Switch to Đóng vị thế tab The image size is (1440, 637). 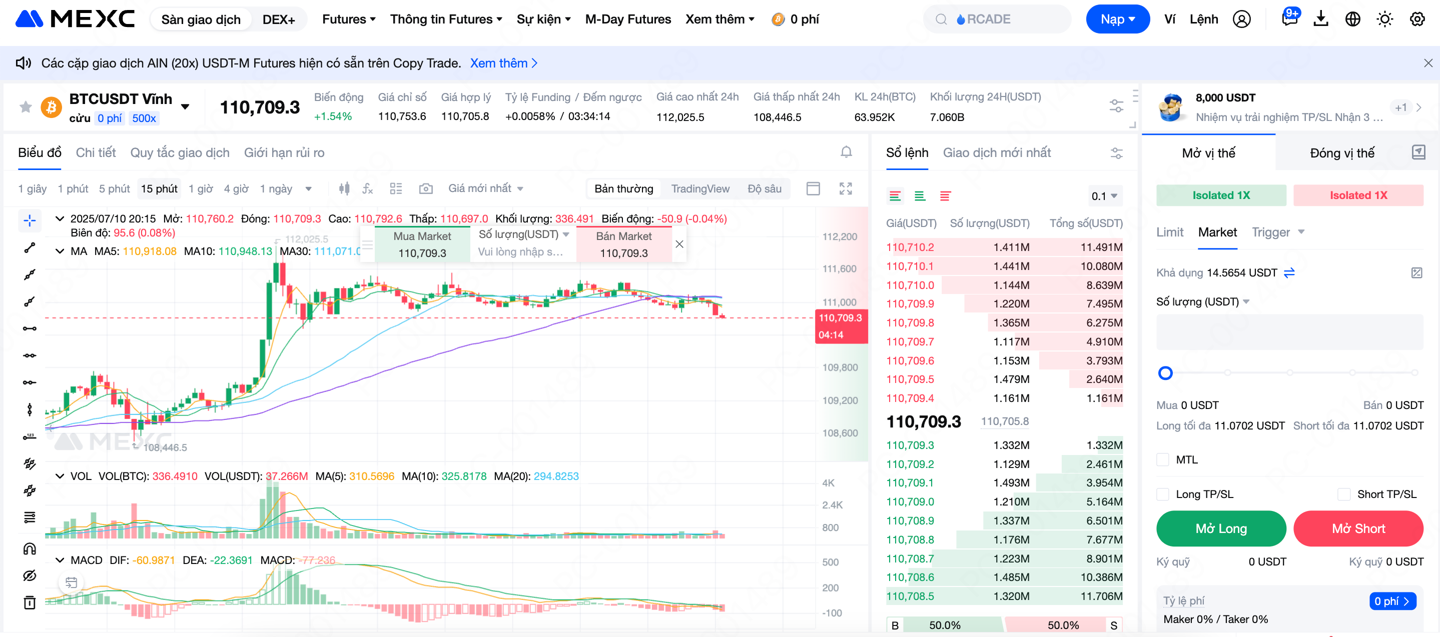pyautogui.click(x=1341, y=152)
